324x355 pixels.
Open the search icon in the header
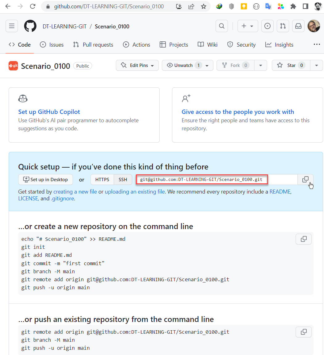click(221, 26)
